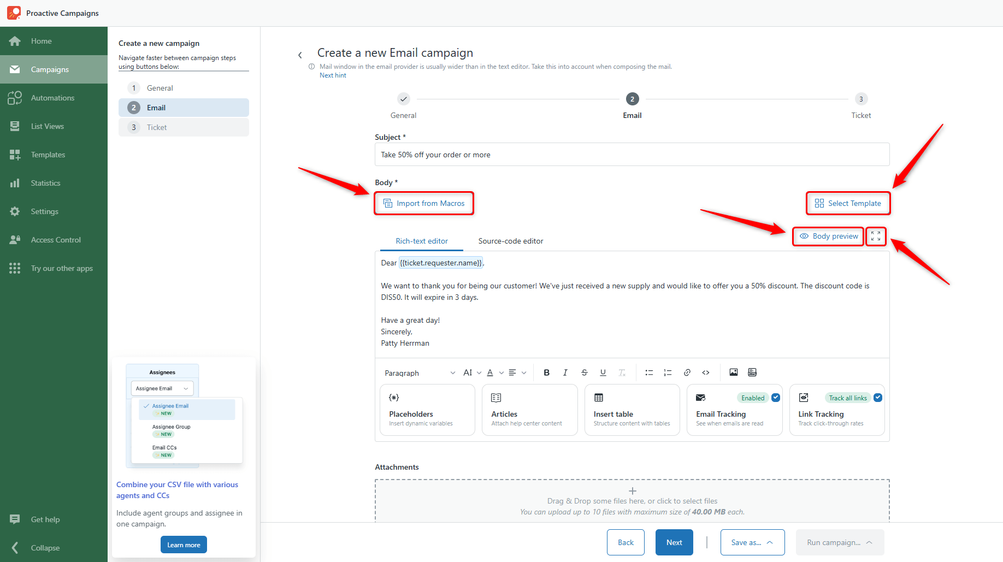The width and height of the screenshot is (1003, 562).
Task: Open the font size dropdown
Action: click(472, 372)
